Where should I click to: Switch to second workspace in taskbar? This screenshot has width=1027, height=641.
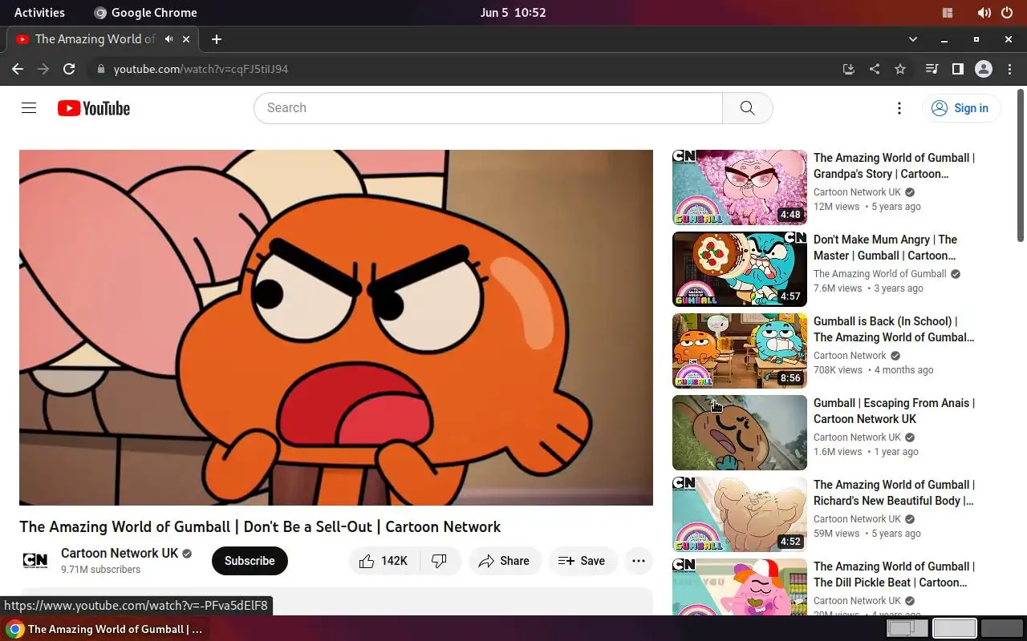click(x=955, y=629)
